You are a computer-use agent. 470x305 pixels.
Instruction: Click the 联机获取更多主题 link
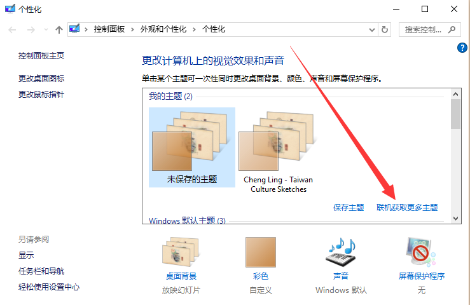(407, 207)
